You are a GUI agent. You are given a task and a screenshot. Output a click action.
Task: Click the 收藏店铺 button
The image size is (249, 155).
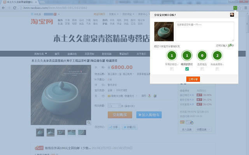202,129
